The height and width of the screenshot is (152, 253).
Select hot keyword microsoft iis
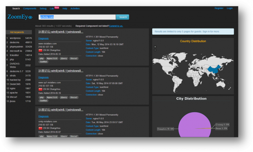[16, 51]
